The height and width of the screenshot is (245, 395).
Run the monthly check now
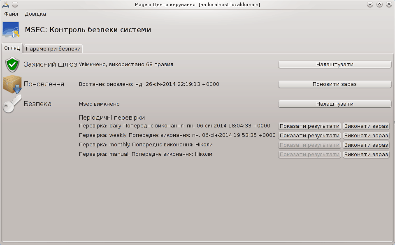coord(366,145)
